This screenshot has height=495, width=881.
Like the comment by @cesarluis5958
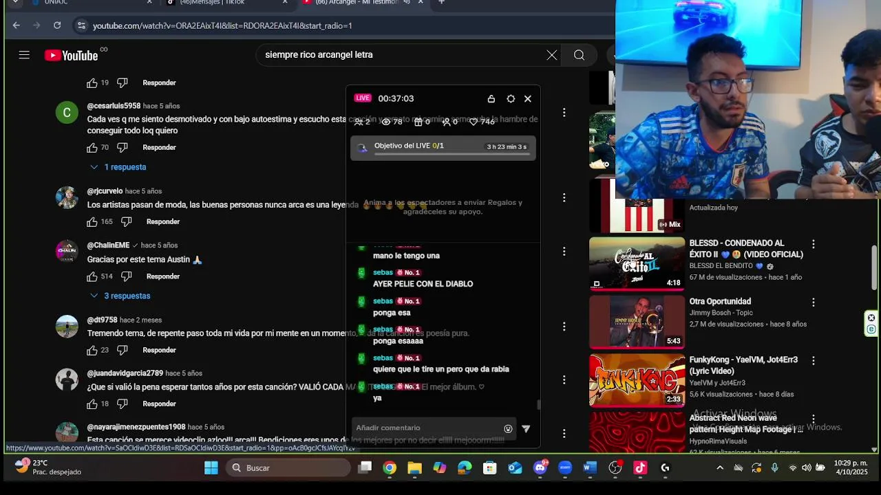click(x=92, y=148)
